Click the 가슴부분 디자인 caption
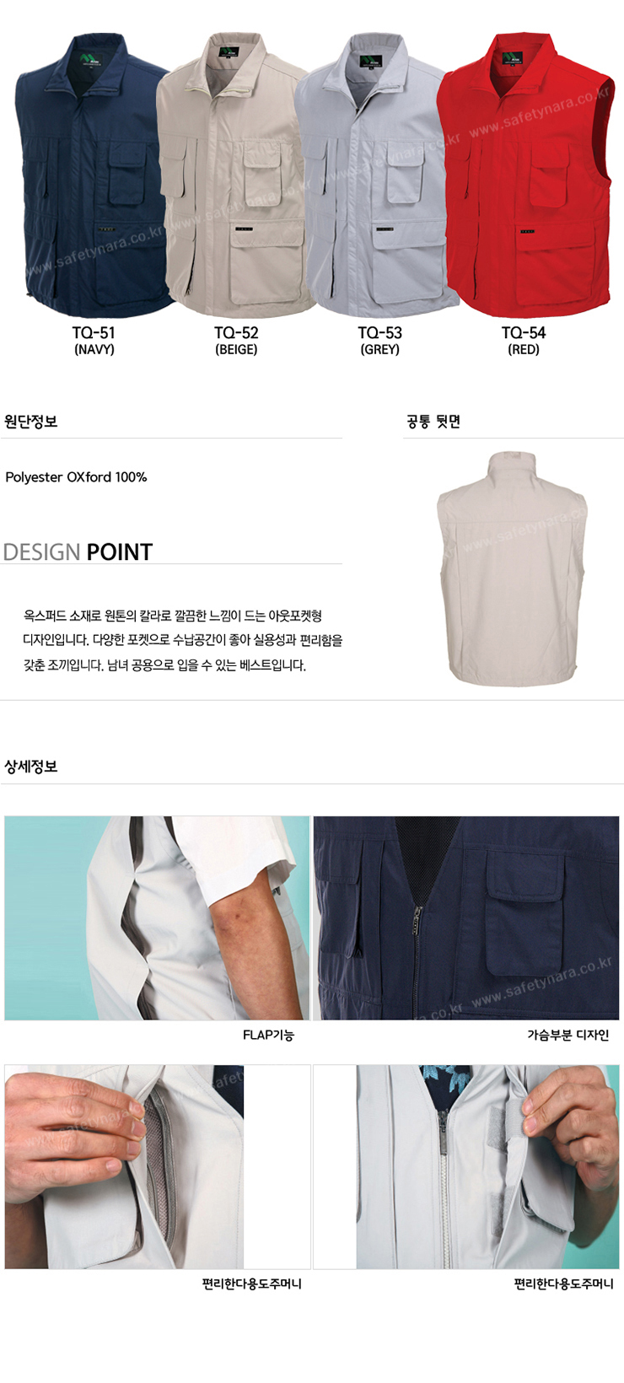The width and height of the screenshot is (624, 1383). (x=568, y=1035)
